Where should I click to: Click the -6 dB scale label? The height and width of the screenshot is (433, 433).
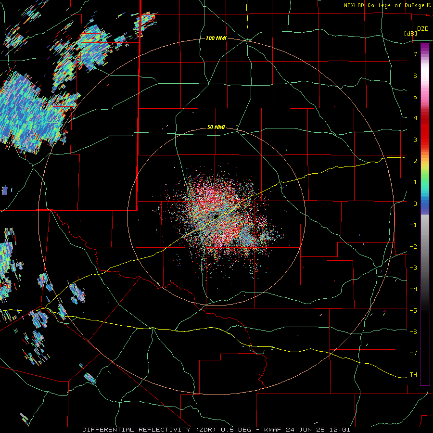click(x=413, y=332)
